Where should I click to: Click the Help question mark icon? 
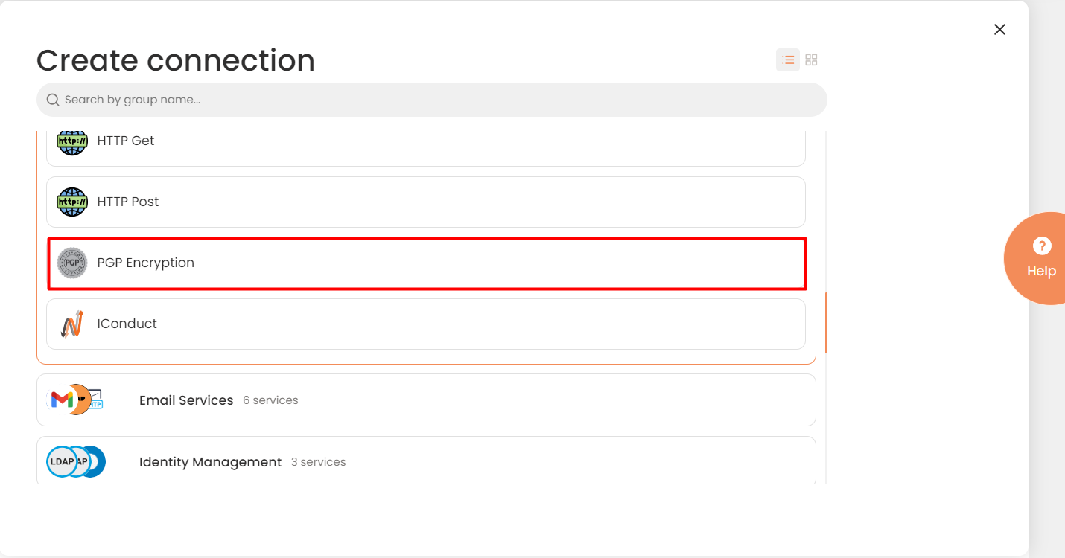1042,246
